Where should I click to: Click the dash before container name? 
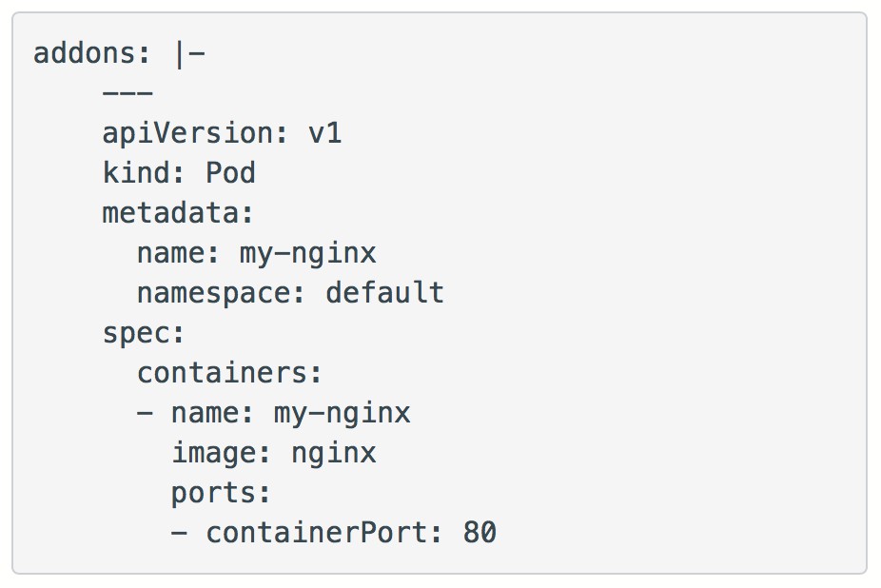coord(145,413)
